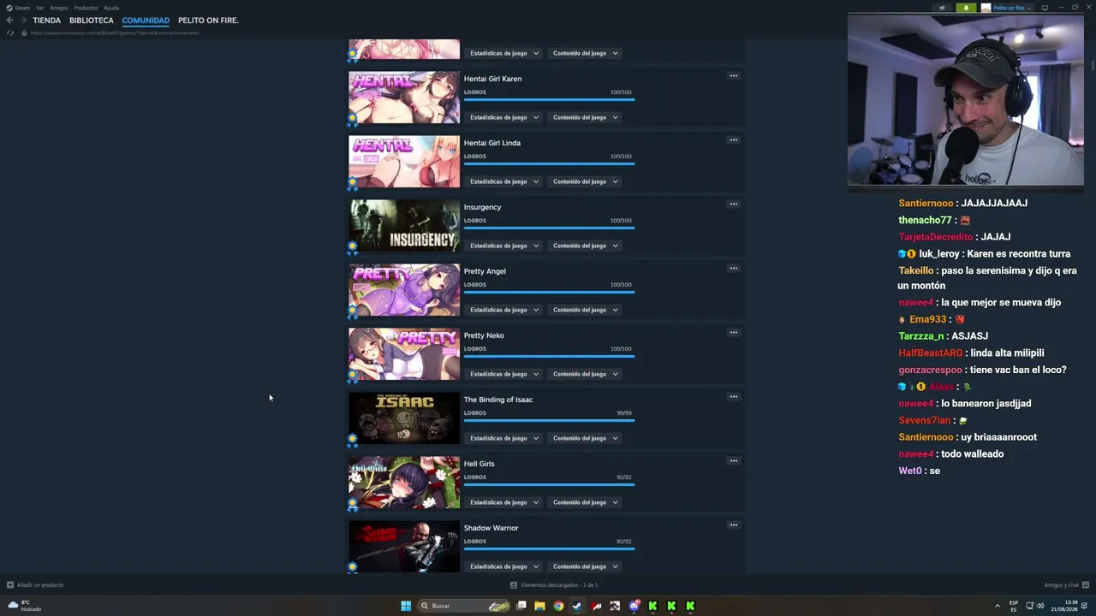Open the three-dot menu for Pretty Angel
This screenshot has width=1096, height=616.
point(733,269)
